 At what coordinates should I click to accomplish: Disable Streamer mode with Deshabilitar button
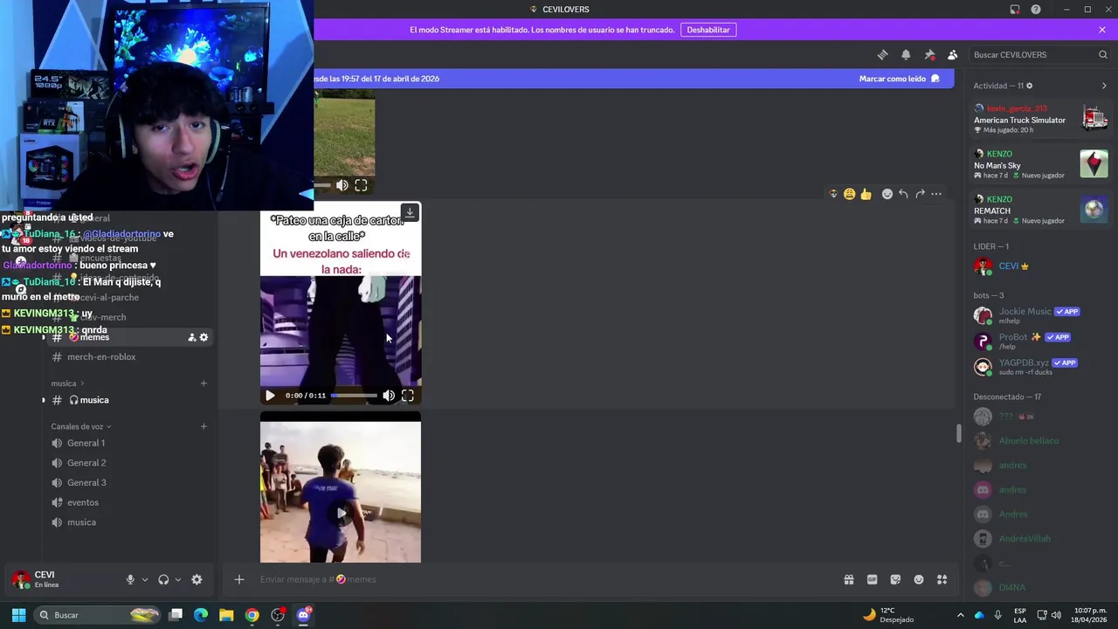(x=707, y=30)
